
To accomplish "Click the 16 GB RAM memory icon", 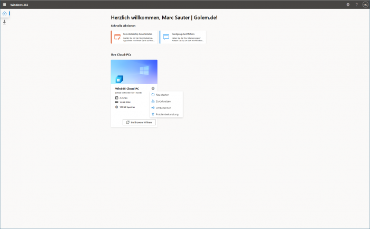I will point(117,102).
